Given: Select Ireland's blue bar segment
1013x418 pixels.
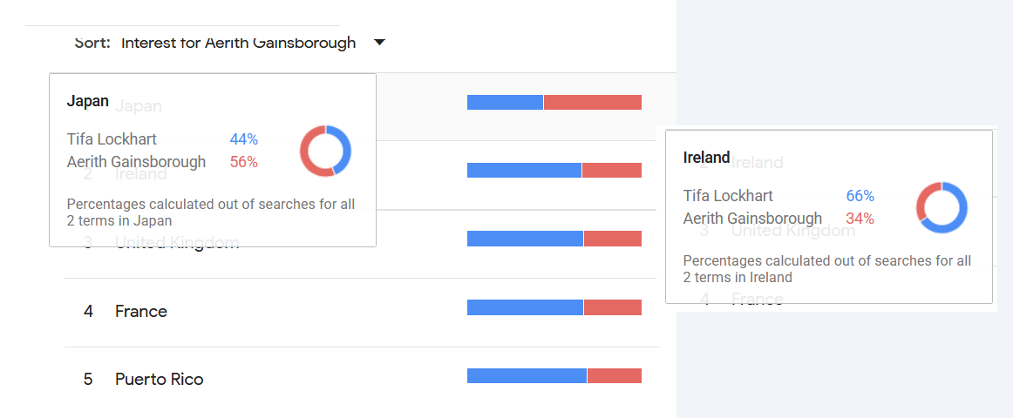Looking at the screenshot, I should coord(524,171).
